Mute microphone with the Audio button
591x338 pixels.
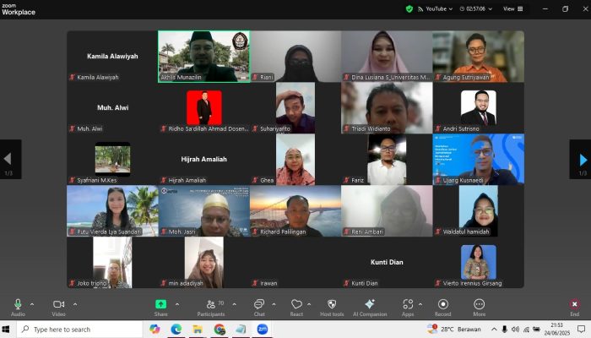coord(18,307)
